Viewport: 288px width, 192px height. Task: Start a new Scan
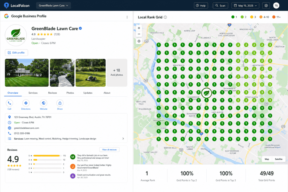point(220,6)
